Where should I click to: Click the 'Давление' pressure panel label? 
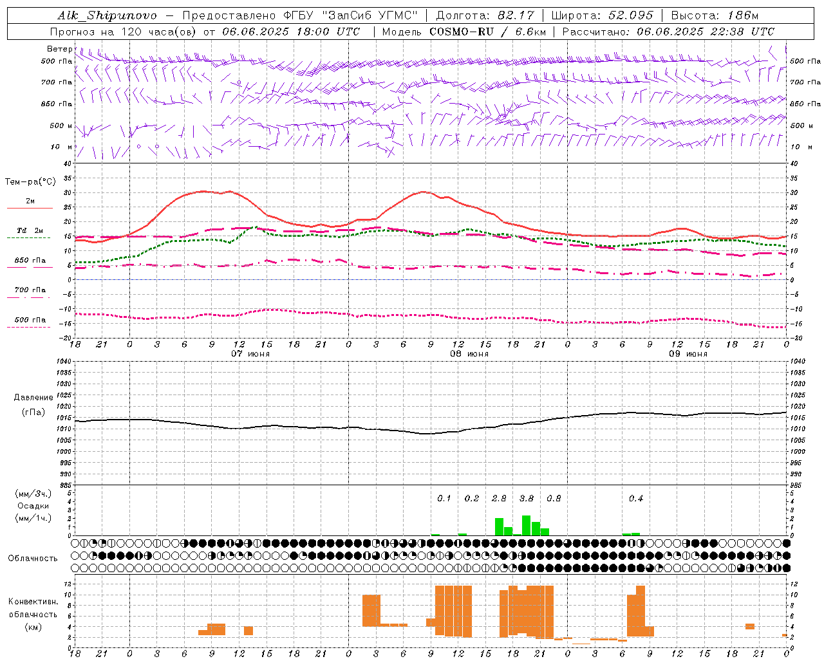pos(33,398)
